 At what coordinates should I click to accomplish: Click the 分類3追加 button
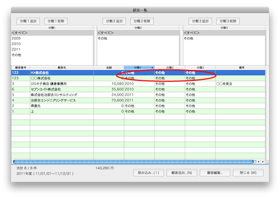point(200,21)
